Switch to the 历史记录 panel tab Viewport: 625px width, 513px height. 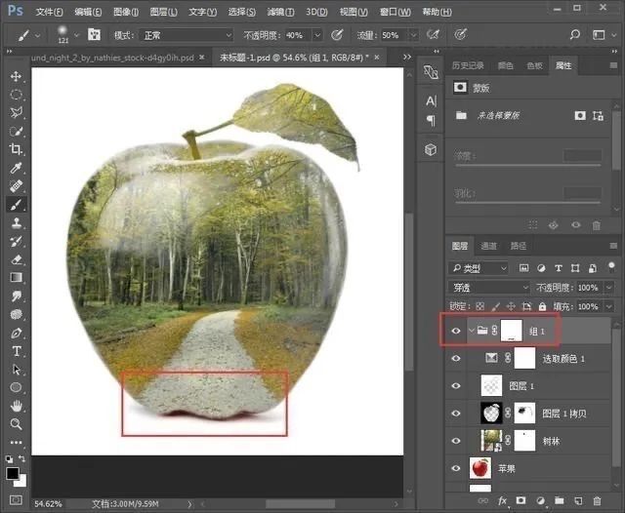[470, 65]
